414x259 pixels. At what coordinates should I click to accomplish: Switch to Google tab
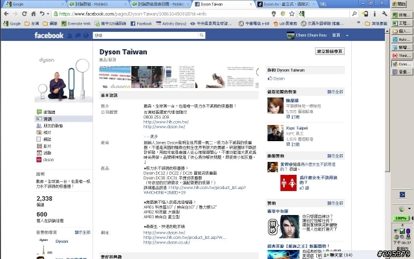click(34, 4)
